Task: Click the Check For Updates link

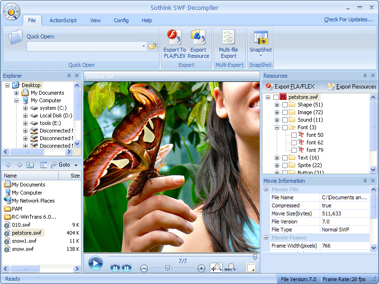Action: [x=348, y=20]
